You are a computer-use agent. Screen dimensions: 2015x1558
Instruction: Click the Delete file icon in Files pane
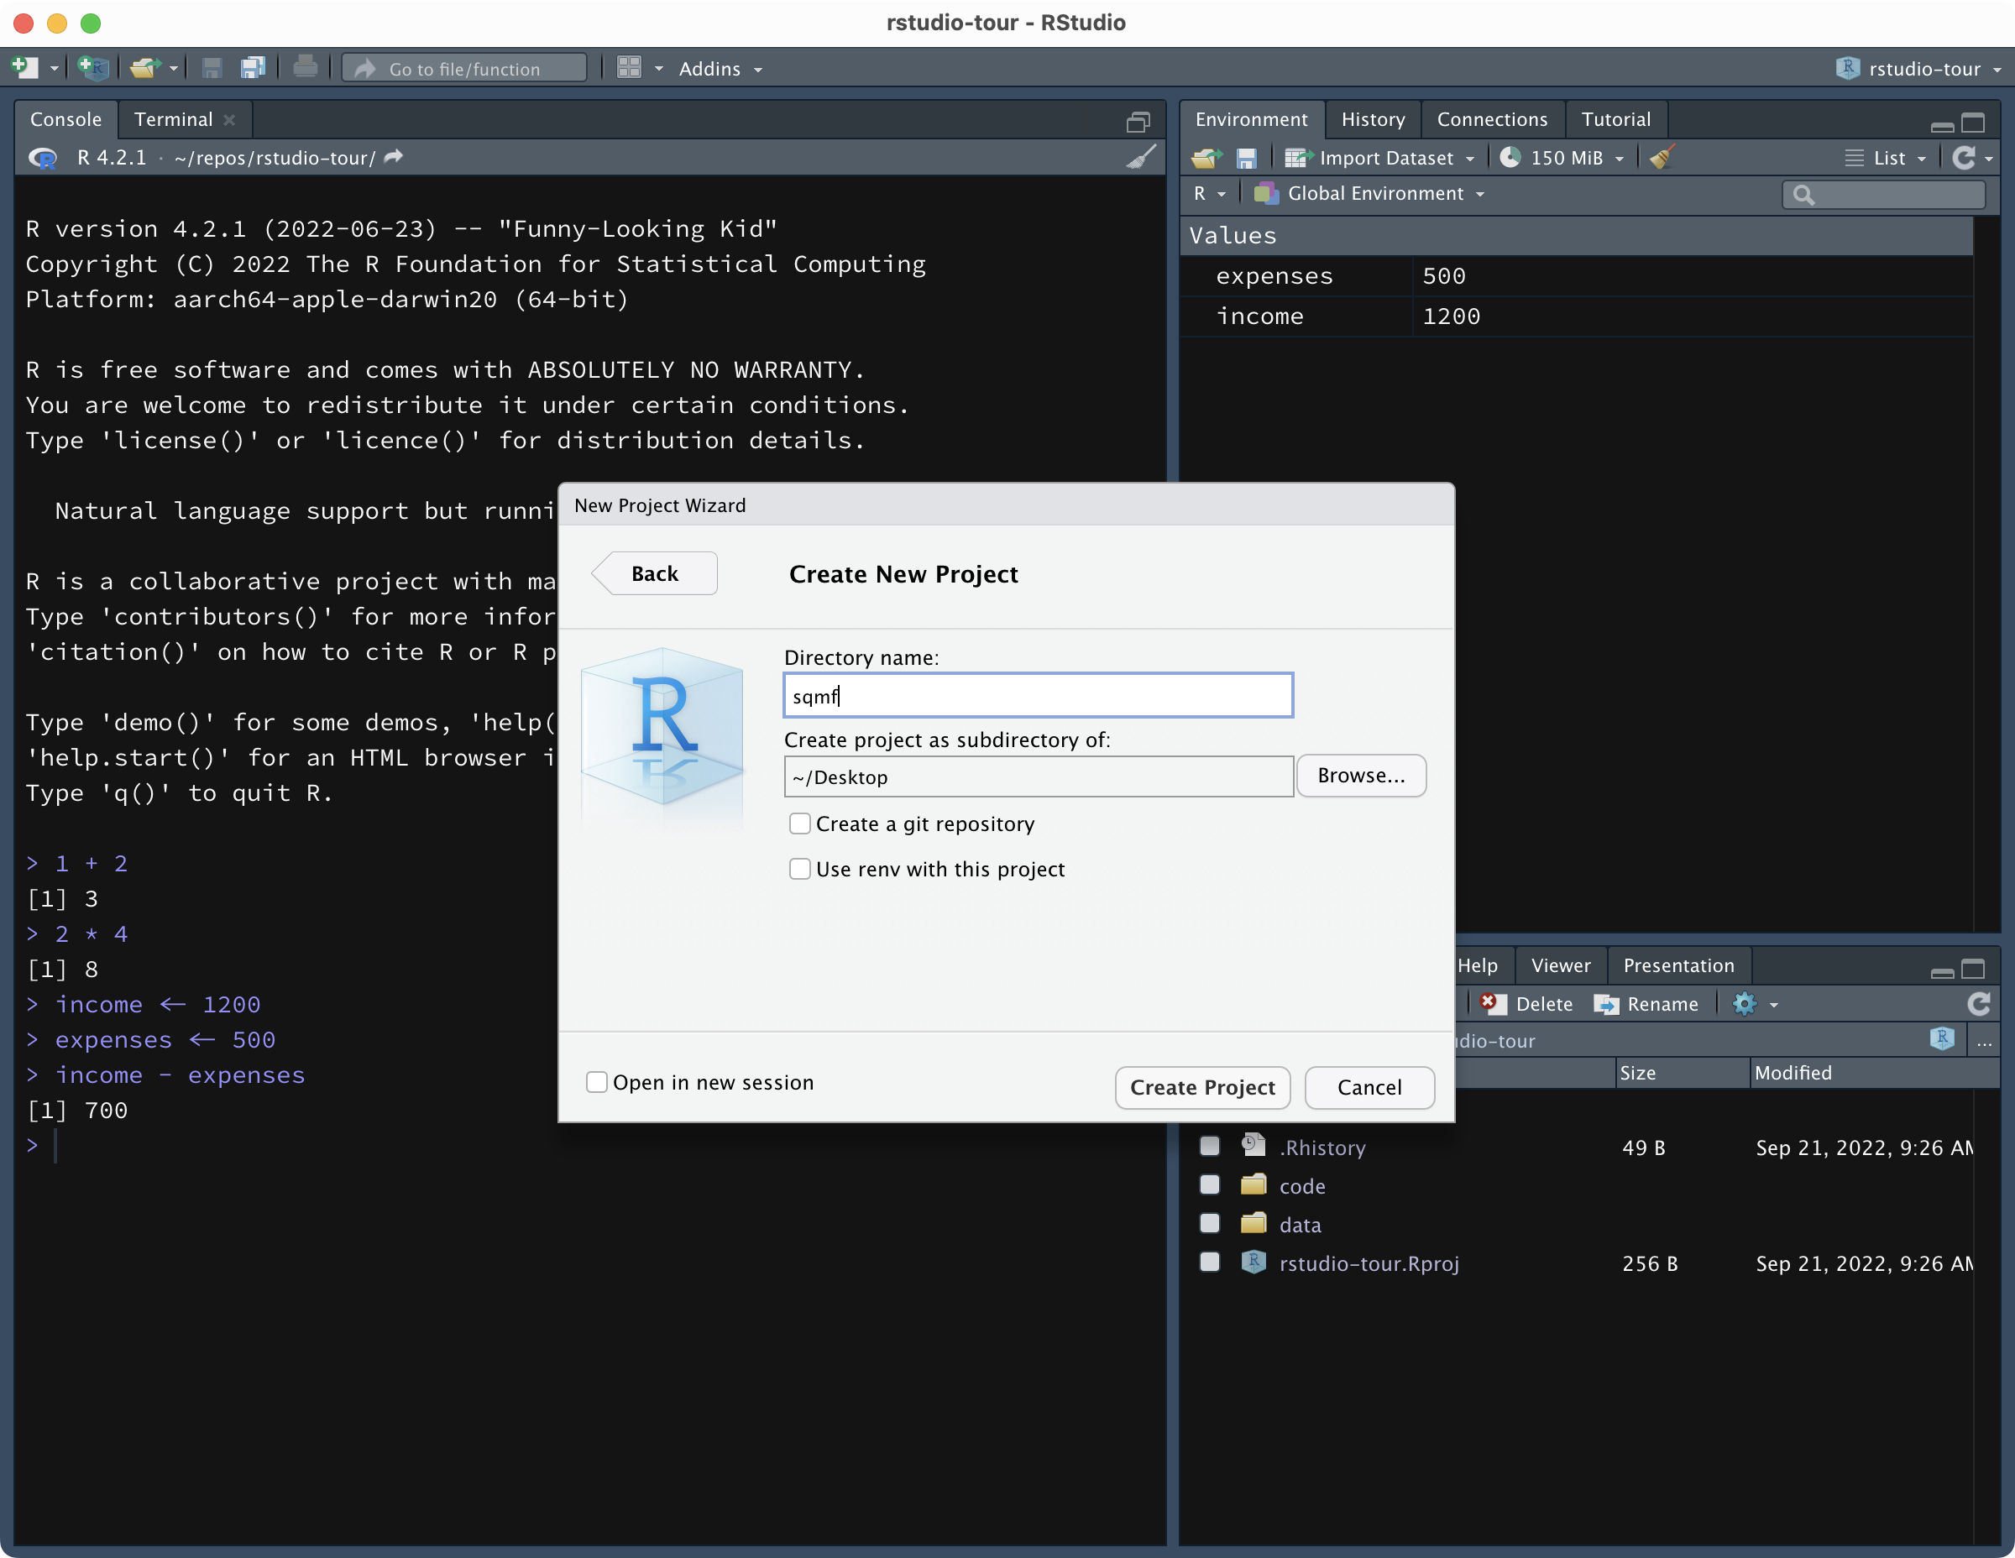[x=1493, y=1004]
